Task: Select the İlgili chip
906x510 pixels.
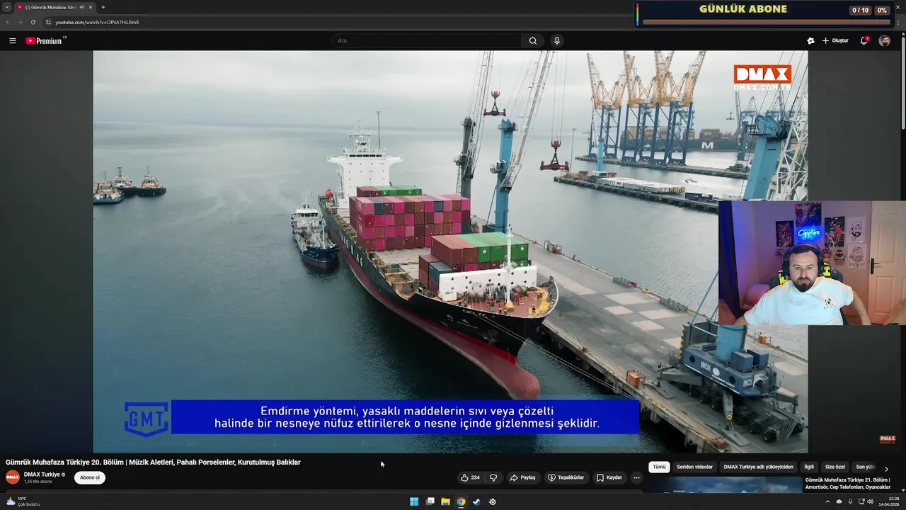Action: [809, 467]
